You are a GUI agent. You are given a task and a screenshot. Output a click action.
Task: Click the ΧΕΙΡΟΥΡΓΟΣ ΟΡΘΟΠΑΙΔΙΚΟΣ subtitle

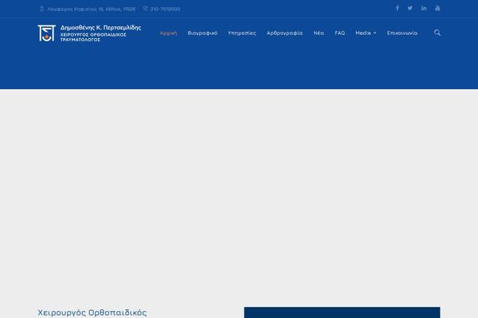(93, 35)
